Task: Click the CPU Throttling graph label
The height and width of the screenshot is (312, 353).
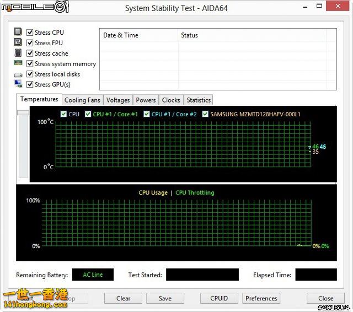Action: pos(195,193)
